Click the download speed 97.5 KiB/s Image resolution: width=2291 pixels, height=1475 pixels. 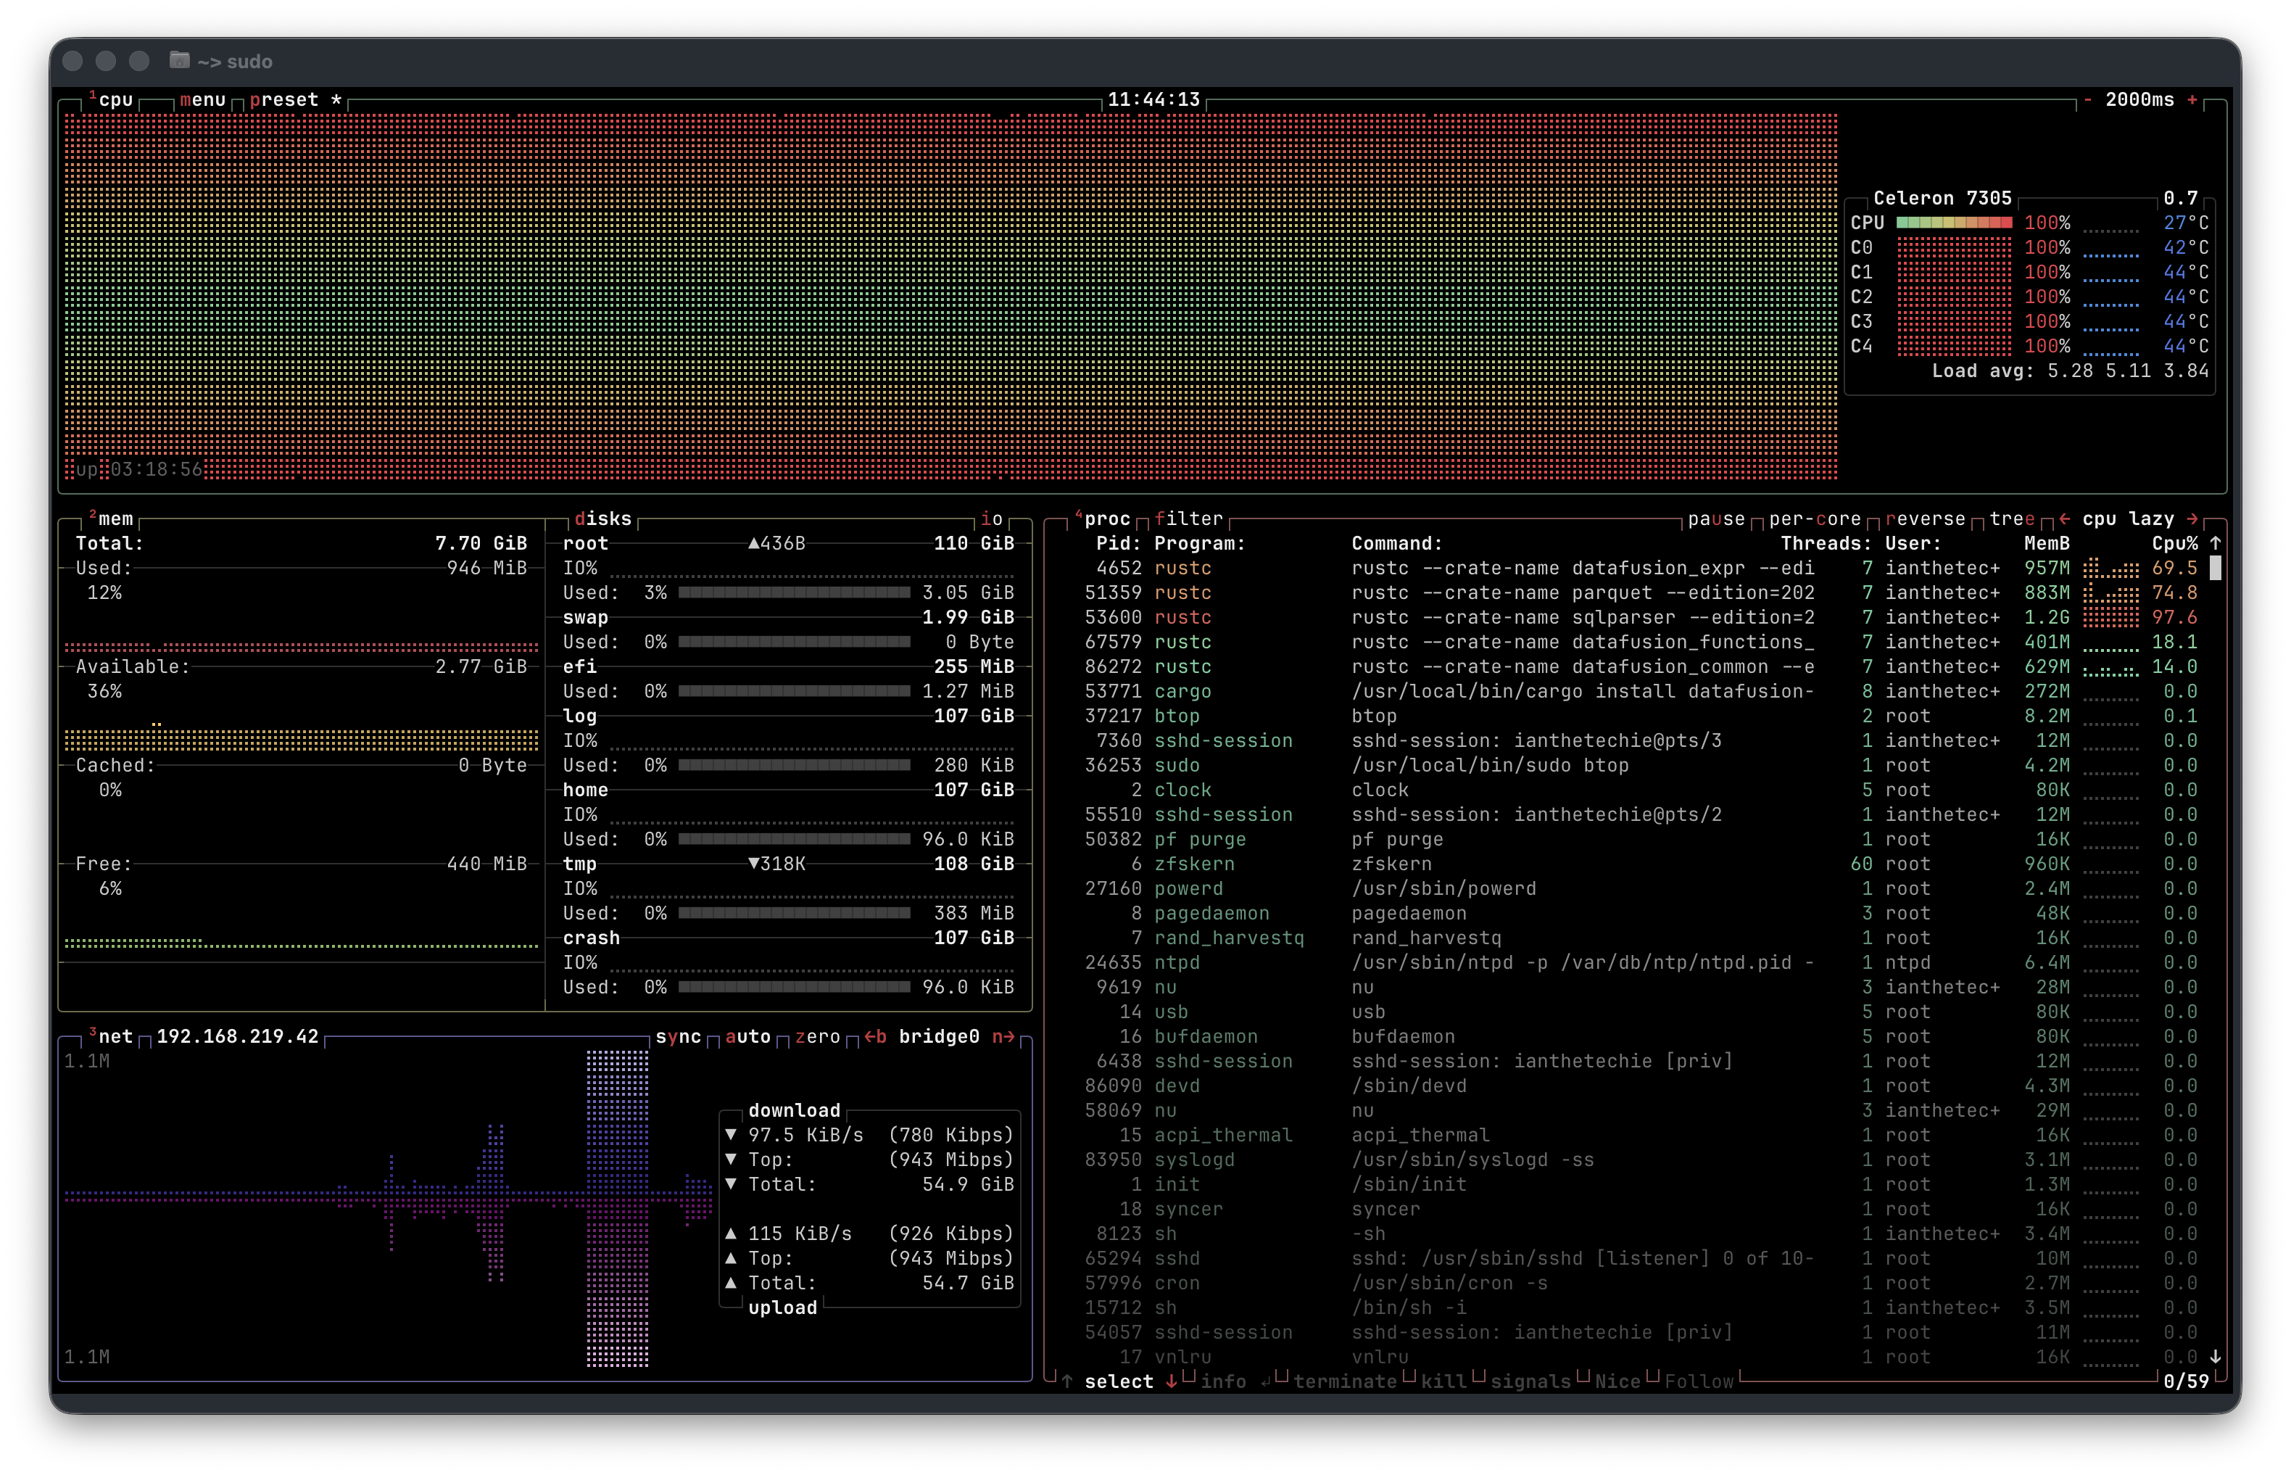[805, 1135]
